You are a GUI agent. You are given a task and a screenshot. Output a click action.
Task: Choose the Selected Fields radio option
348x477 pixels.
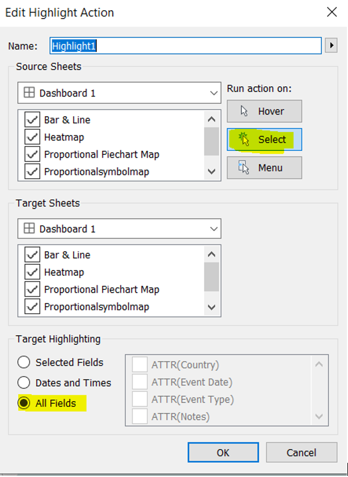tap(24, 362)
